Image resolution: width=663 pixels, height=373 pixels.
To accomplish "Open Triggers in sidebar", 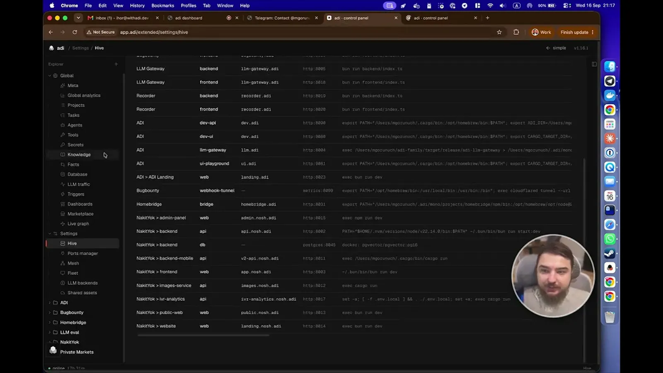I will (76, 194).
